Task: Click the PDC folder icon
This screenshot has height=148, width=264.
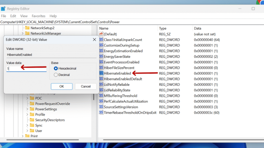Action: [32, 98]
